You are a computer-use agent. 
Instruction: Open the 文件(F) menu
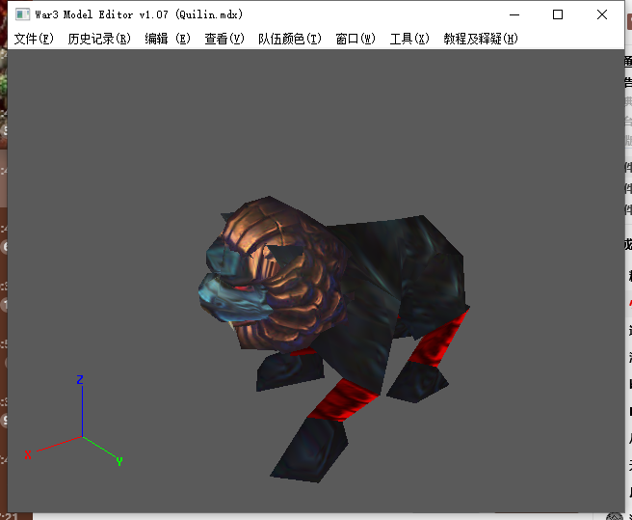pyautogui.click(x=34, y=39)
